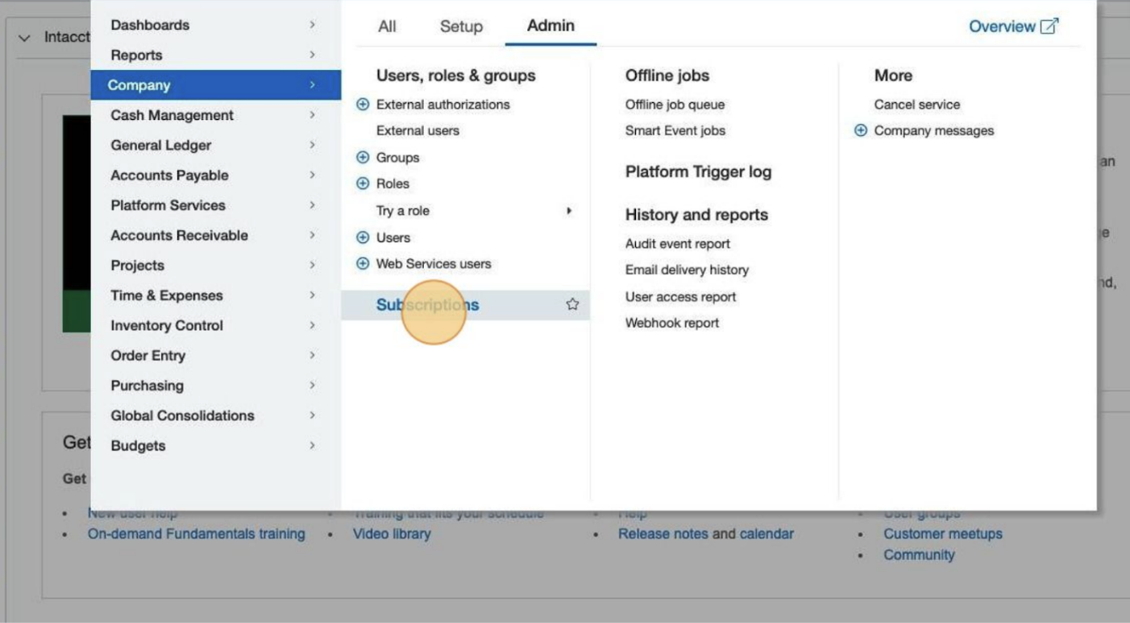Image resolution: width=1130 pixels, height=623 pixels.
Task: Collapse the Intacct section chevron
Action: pos(24,38)
